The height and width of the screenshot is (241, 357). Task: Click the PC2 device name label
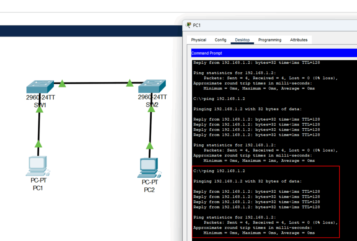click(149, 190)
